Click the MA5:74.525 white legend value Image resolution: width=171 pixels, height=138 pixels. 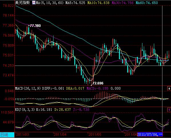click(x=75, y=3)
